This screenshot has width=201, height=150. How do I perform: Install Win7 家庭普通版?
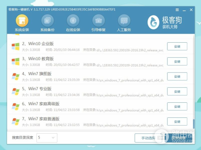tap(177, 121)
